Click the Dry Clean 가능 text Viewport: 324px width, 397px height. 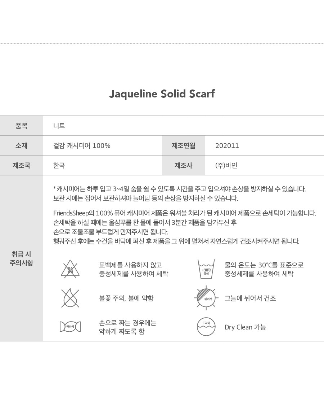(x=245, y=327)
